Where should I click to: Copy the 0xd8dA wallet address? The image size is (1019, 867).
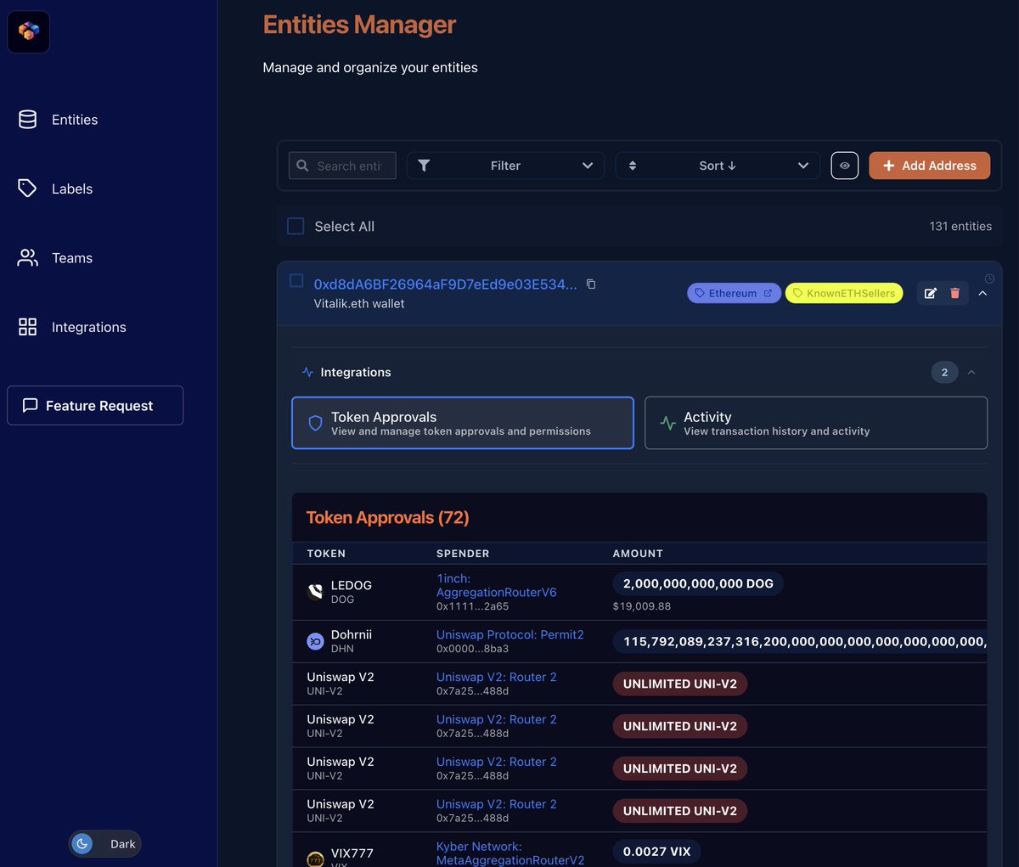pos(591,284)
